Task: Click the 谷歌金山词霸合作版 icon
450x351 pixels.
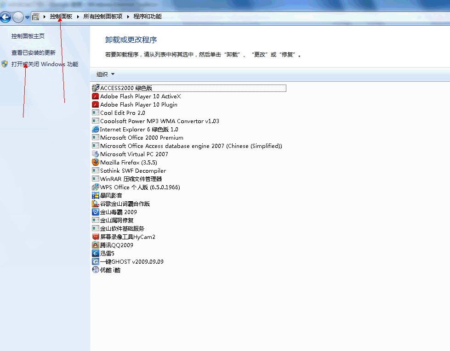Action: coord(96,204)
